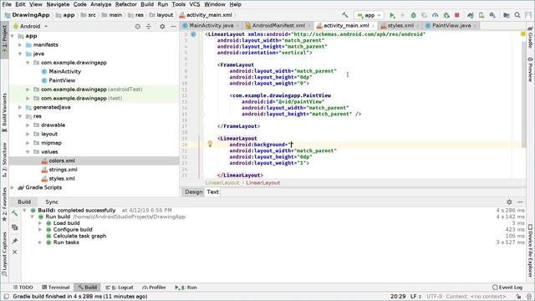
Task: Open the profiler gauge icon in the toolbar
Action: [x=435, y=15]
